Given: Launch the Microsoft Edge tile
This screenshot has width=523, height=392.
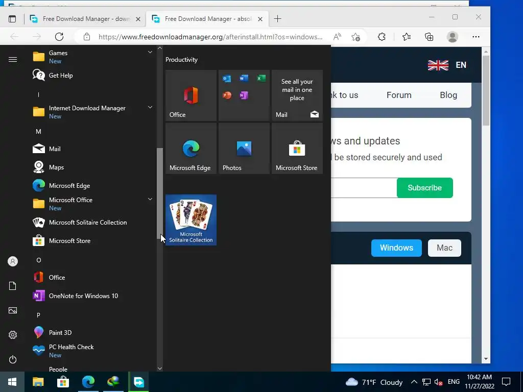Looking at the screenshot, I should pos(191,149).
